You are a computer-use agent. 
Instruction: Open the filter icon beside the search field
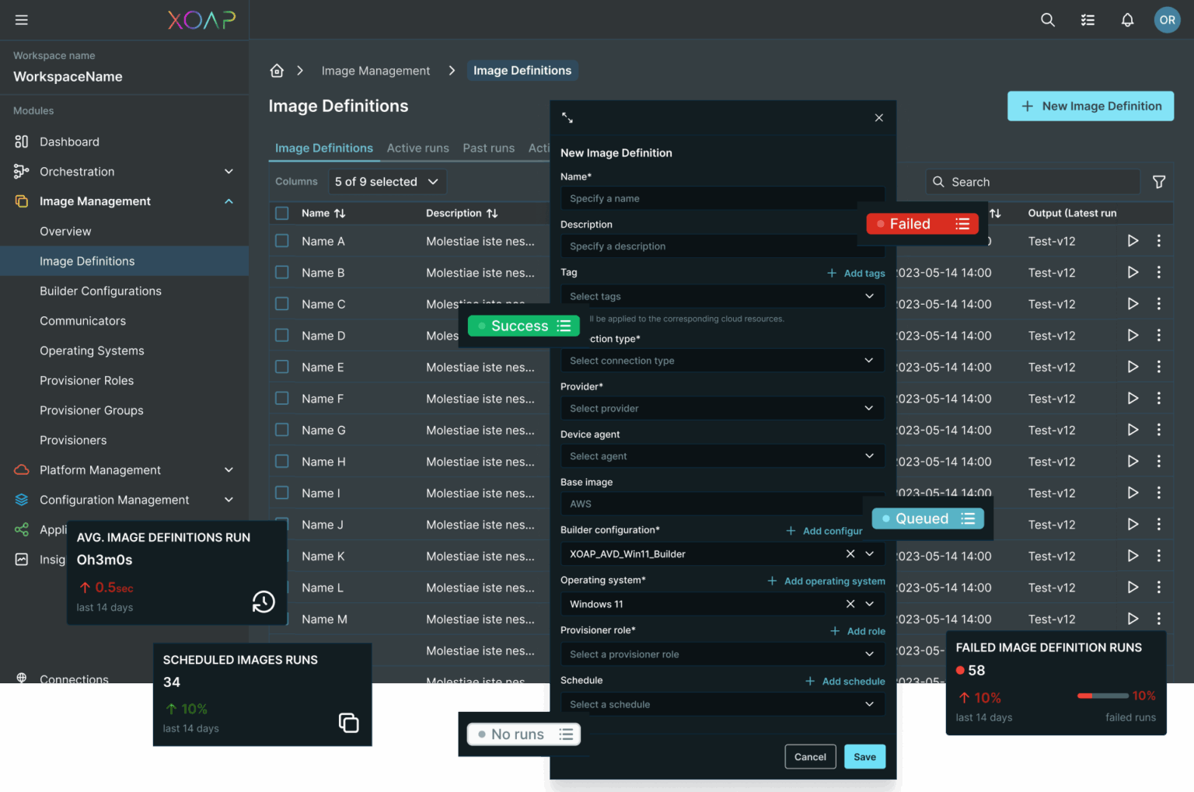[1159, 181]
